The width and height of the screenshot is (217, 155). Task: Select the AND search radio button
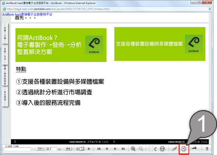(x=6, y=146)
